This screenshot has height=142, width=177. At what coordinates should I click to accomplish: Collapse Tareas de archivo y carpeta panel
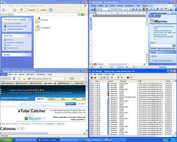(30, 19)
